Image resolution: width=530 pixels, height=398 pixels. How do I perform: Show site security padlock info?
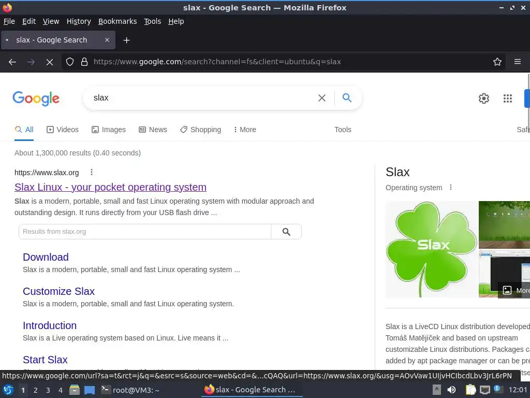click(x=84, y=62)
